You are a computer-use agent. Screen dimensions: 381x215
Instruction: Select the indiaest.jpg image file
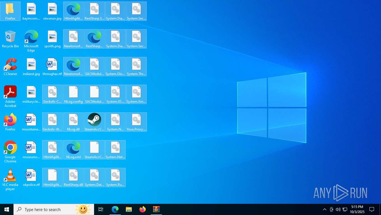pyautogui.click(x=31, y=67)
